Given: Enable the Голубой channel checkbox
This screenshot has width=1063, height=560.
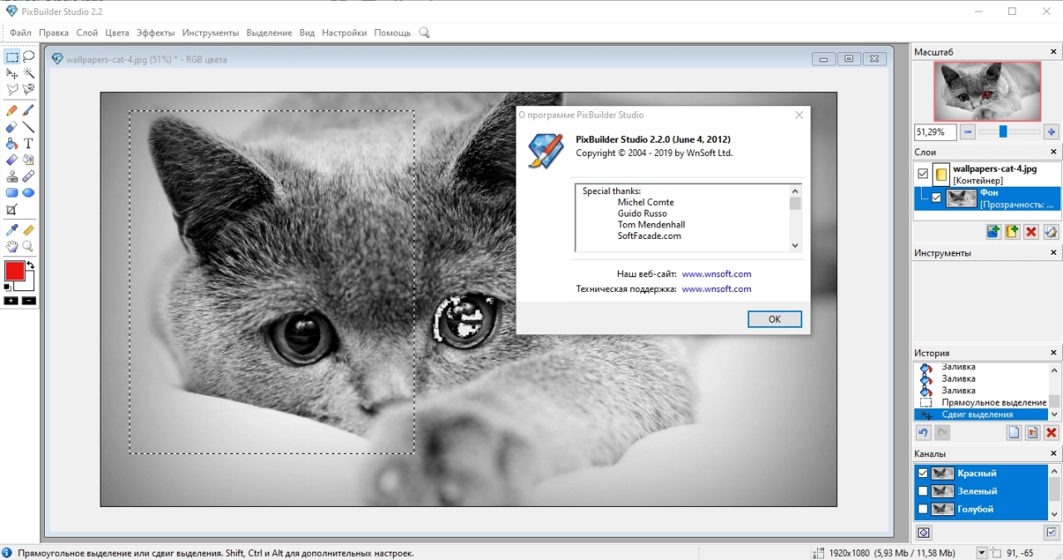Looking at the screenshot, I should click(923, 509).
